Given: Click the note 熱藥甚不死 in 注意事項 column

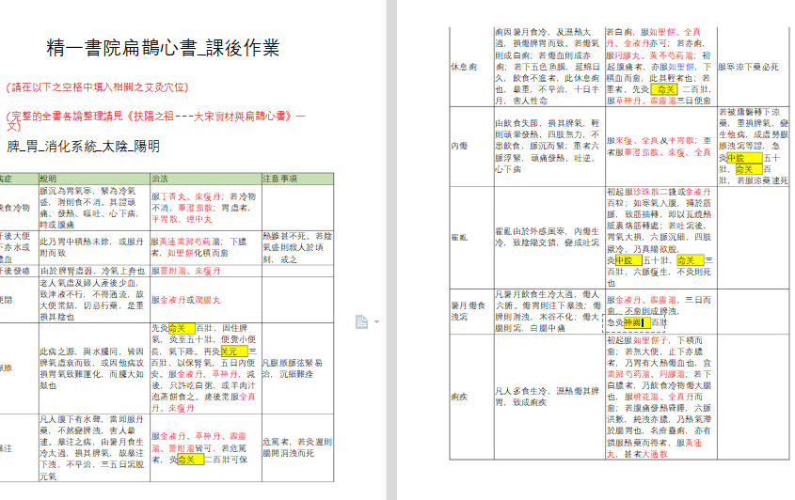Looking at the screenshot, I should tap(297, 247).
